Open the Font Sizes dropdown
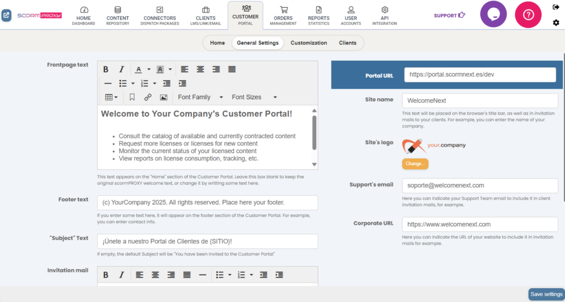Screen dimensions: 565x302 click(254, 97)
